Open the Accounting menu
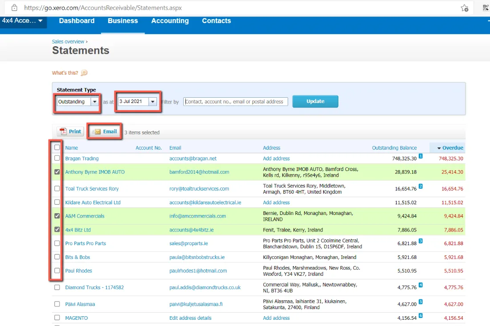Screen dimensions: 490x326 coord(170,21)
